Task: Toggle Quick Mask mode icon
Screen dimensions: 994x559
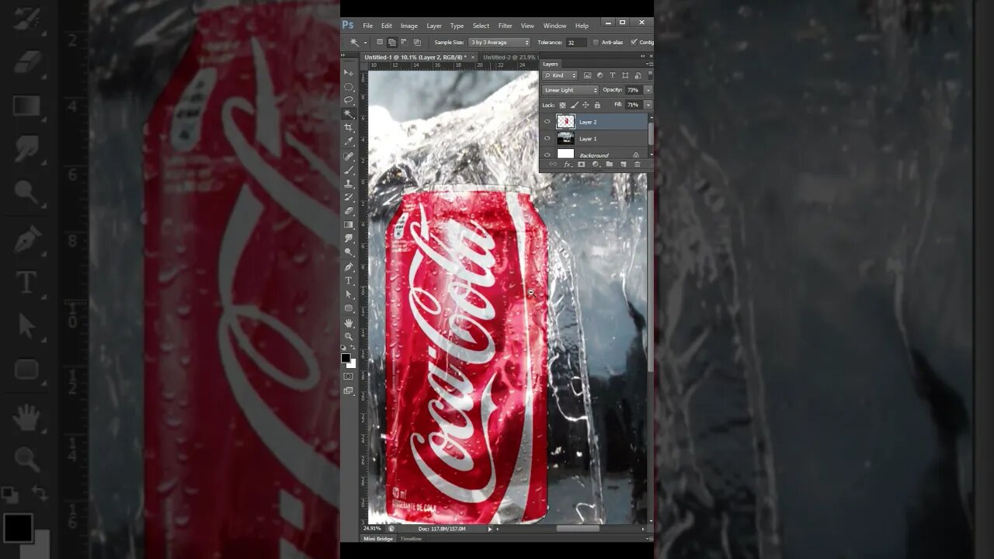Action: (x=349, y=377)
